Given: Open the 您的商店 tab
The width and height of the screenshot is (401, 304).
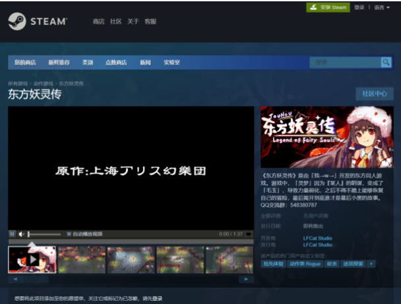Looking at the screenshot, I should coord(25,63).
